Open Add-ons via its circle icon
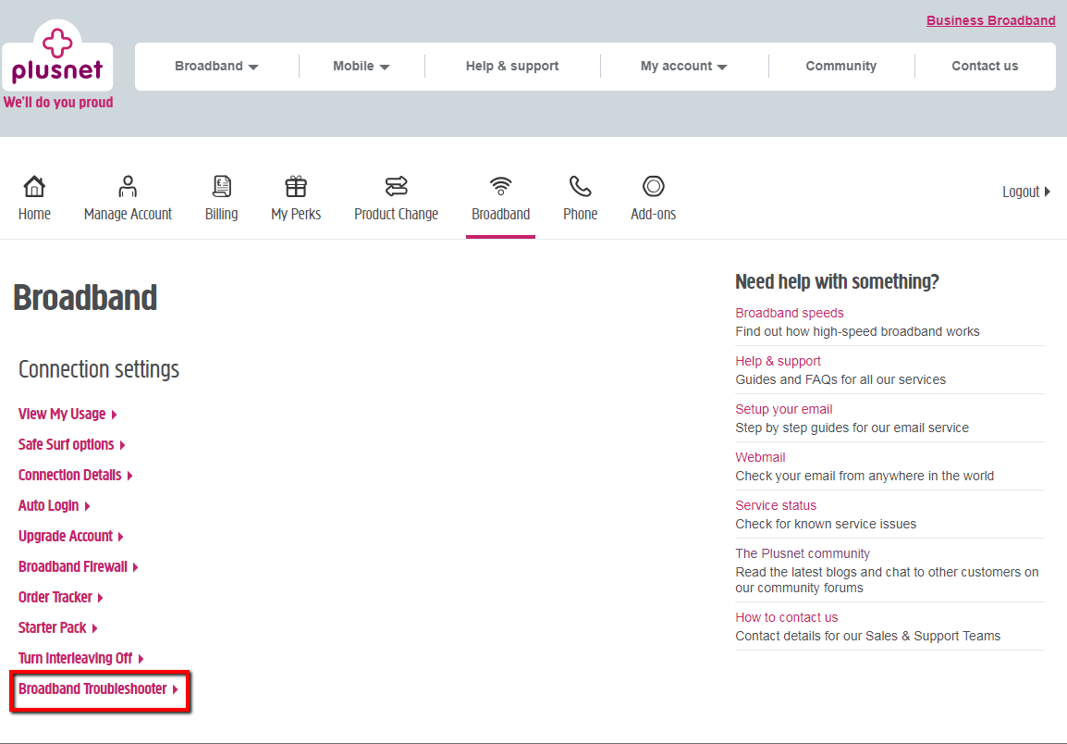 coord(653,197)
